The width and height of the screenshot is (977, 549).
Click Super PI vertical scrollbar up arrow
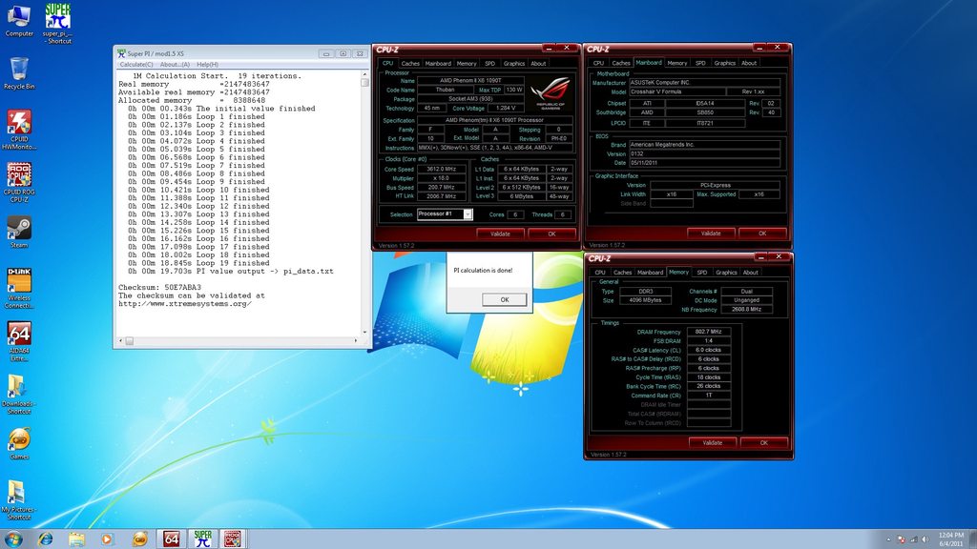(364, 74)
